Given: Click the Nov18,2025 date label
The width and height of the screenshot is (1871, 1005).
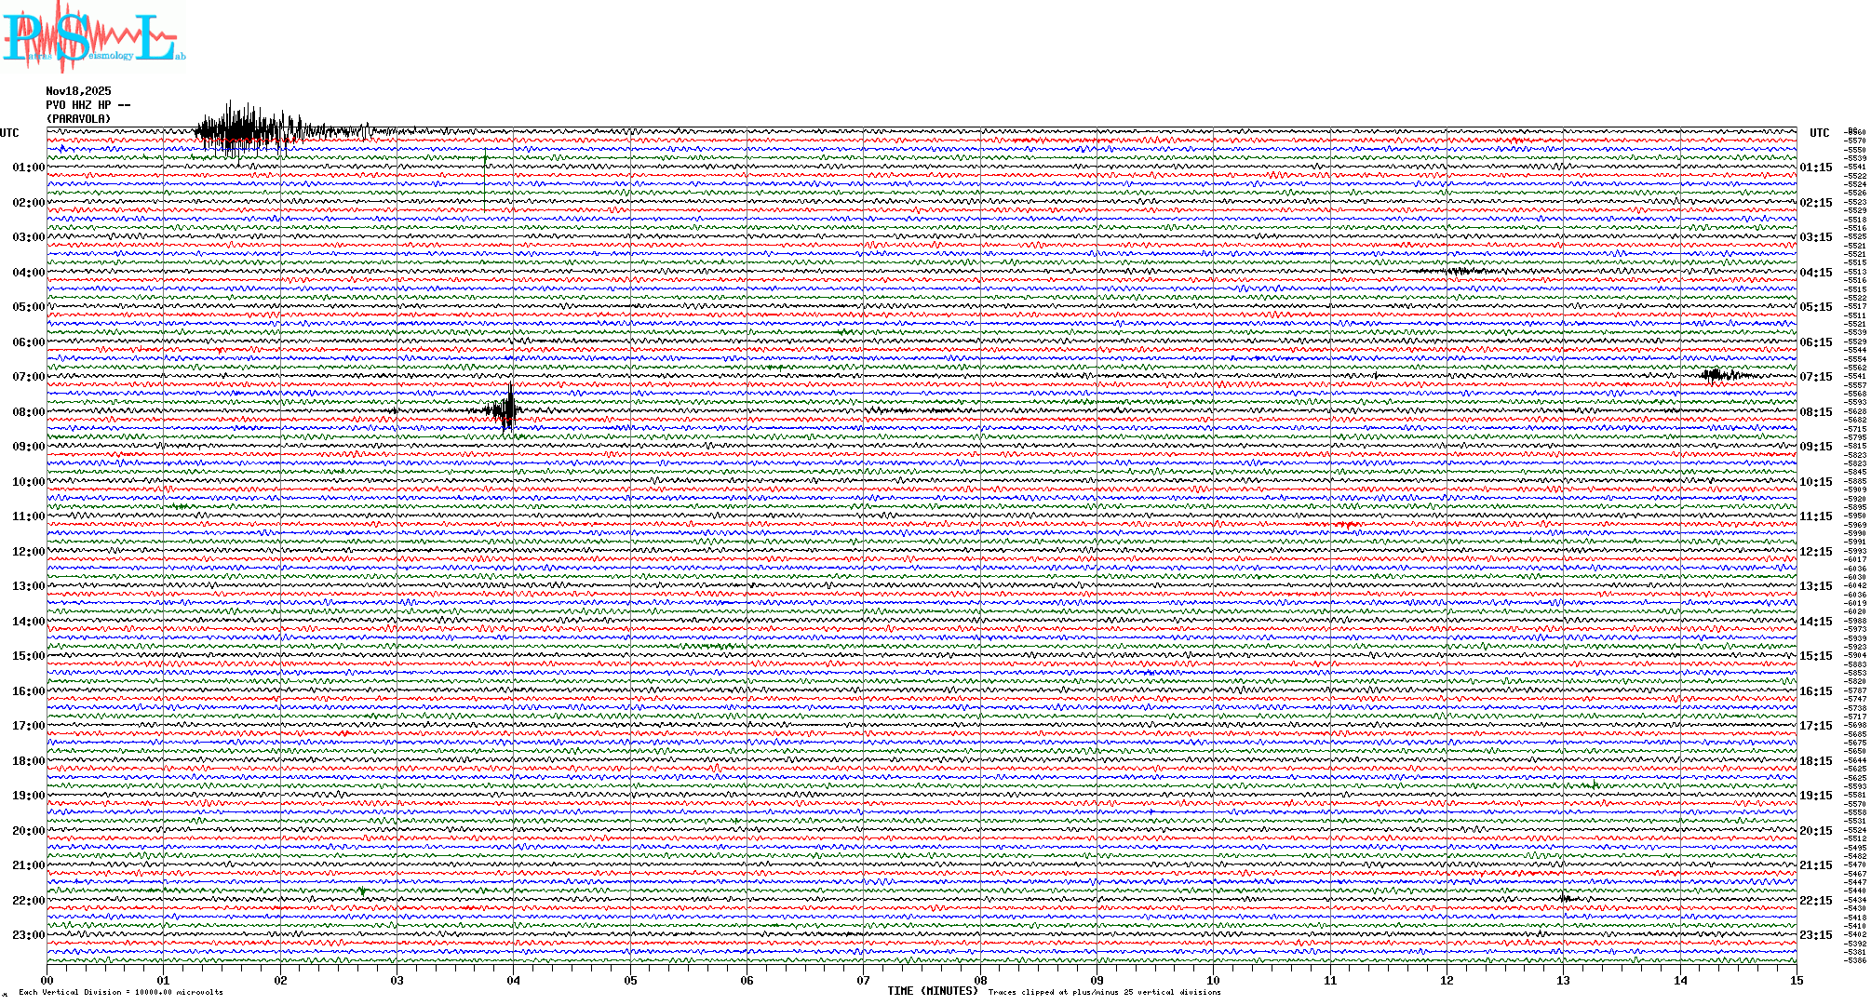Looking at the screenshot, I should pos(78,91).
